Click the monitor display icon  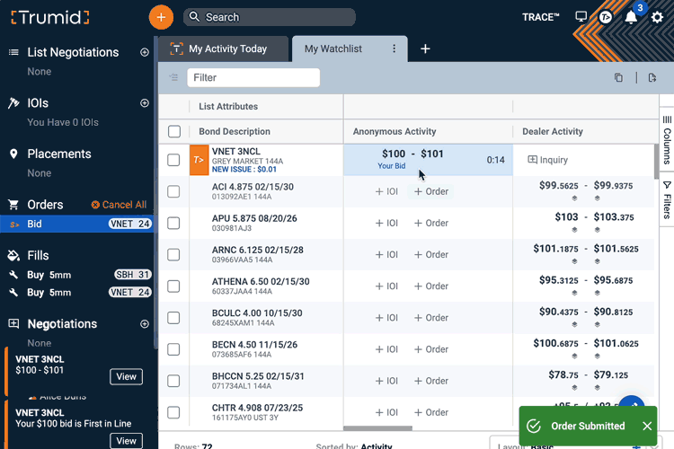click(581, 17)
